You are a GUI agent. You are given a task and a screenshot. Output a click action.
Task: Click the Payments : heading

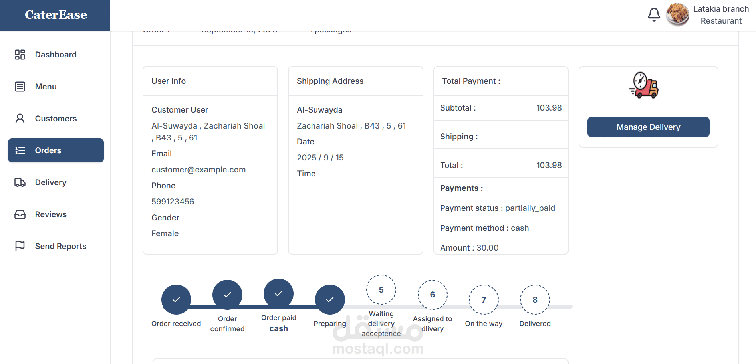click(x=461, y=188)
